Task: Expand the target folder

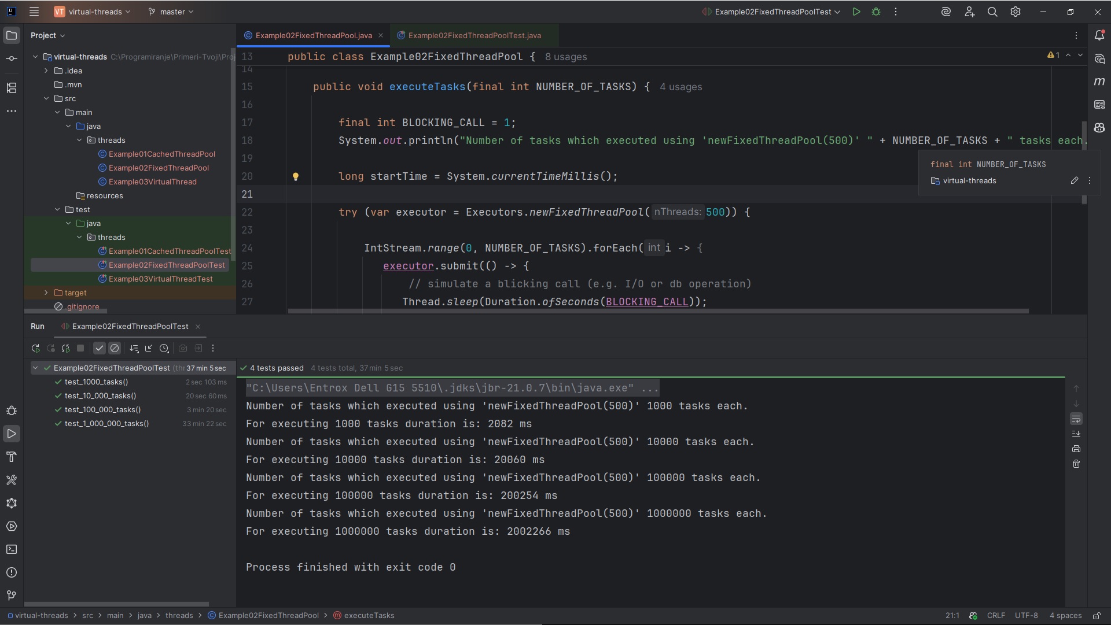Action: click(46, 293)
